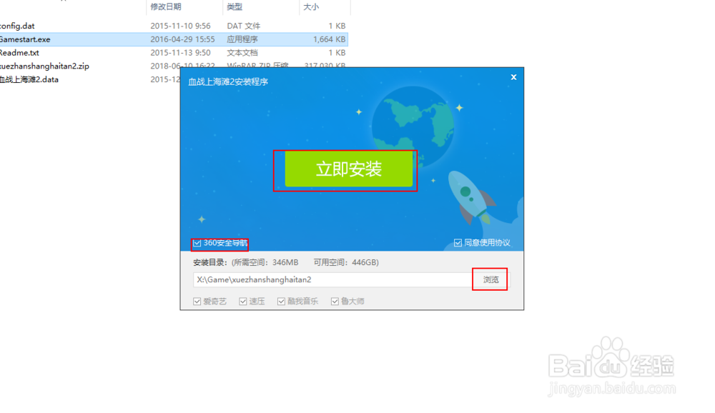
Task: Sort files by 类型 column header
Action: 235,7
